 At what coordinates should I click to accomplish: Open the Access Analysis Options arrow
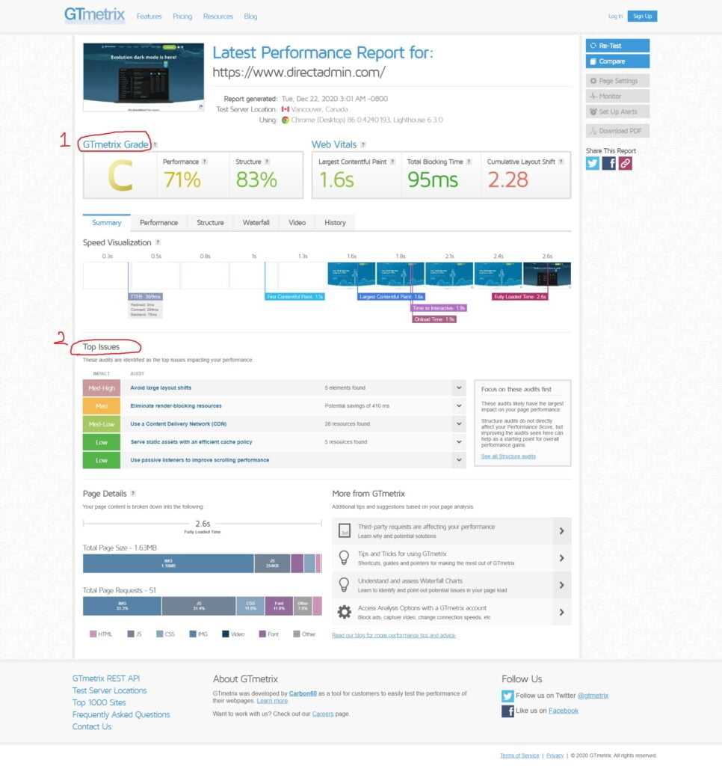click(562, 612)
